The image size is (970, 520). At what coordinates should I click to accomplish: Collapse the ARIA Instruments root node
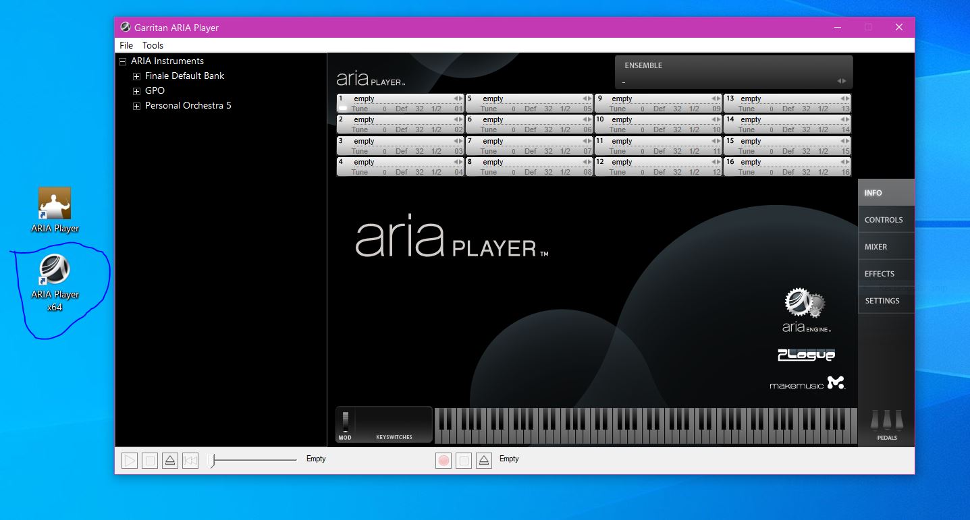123,61
